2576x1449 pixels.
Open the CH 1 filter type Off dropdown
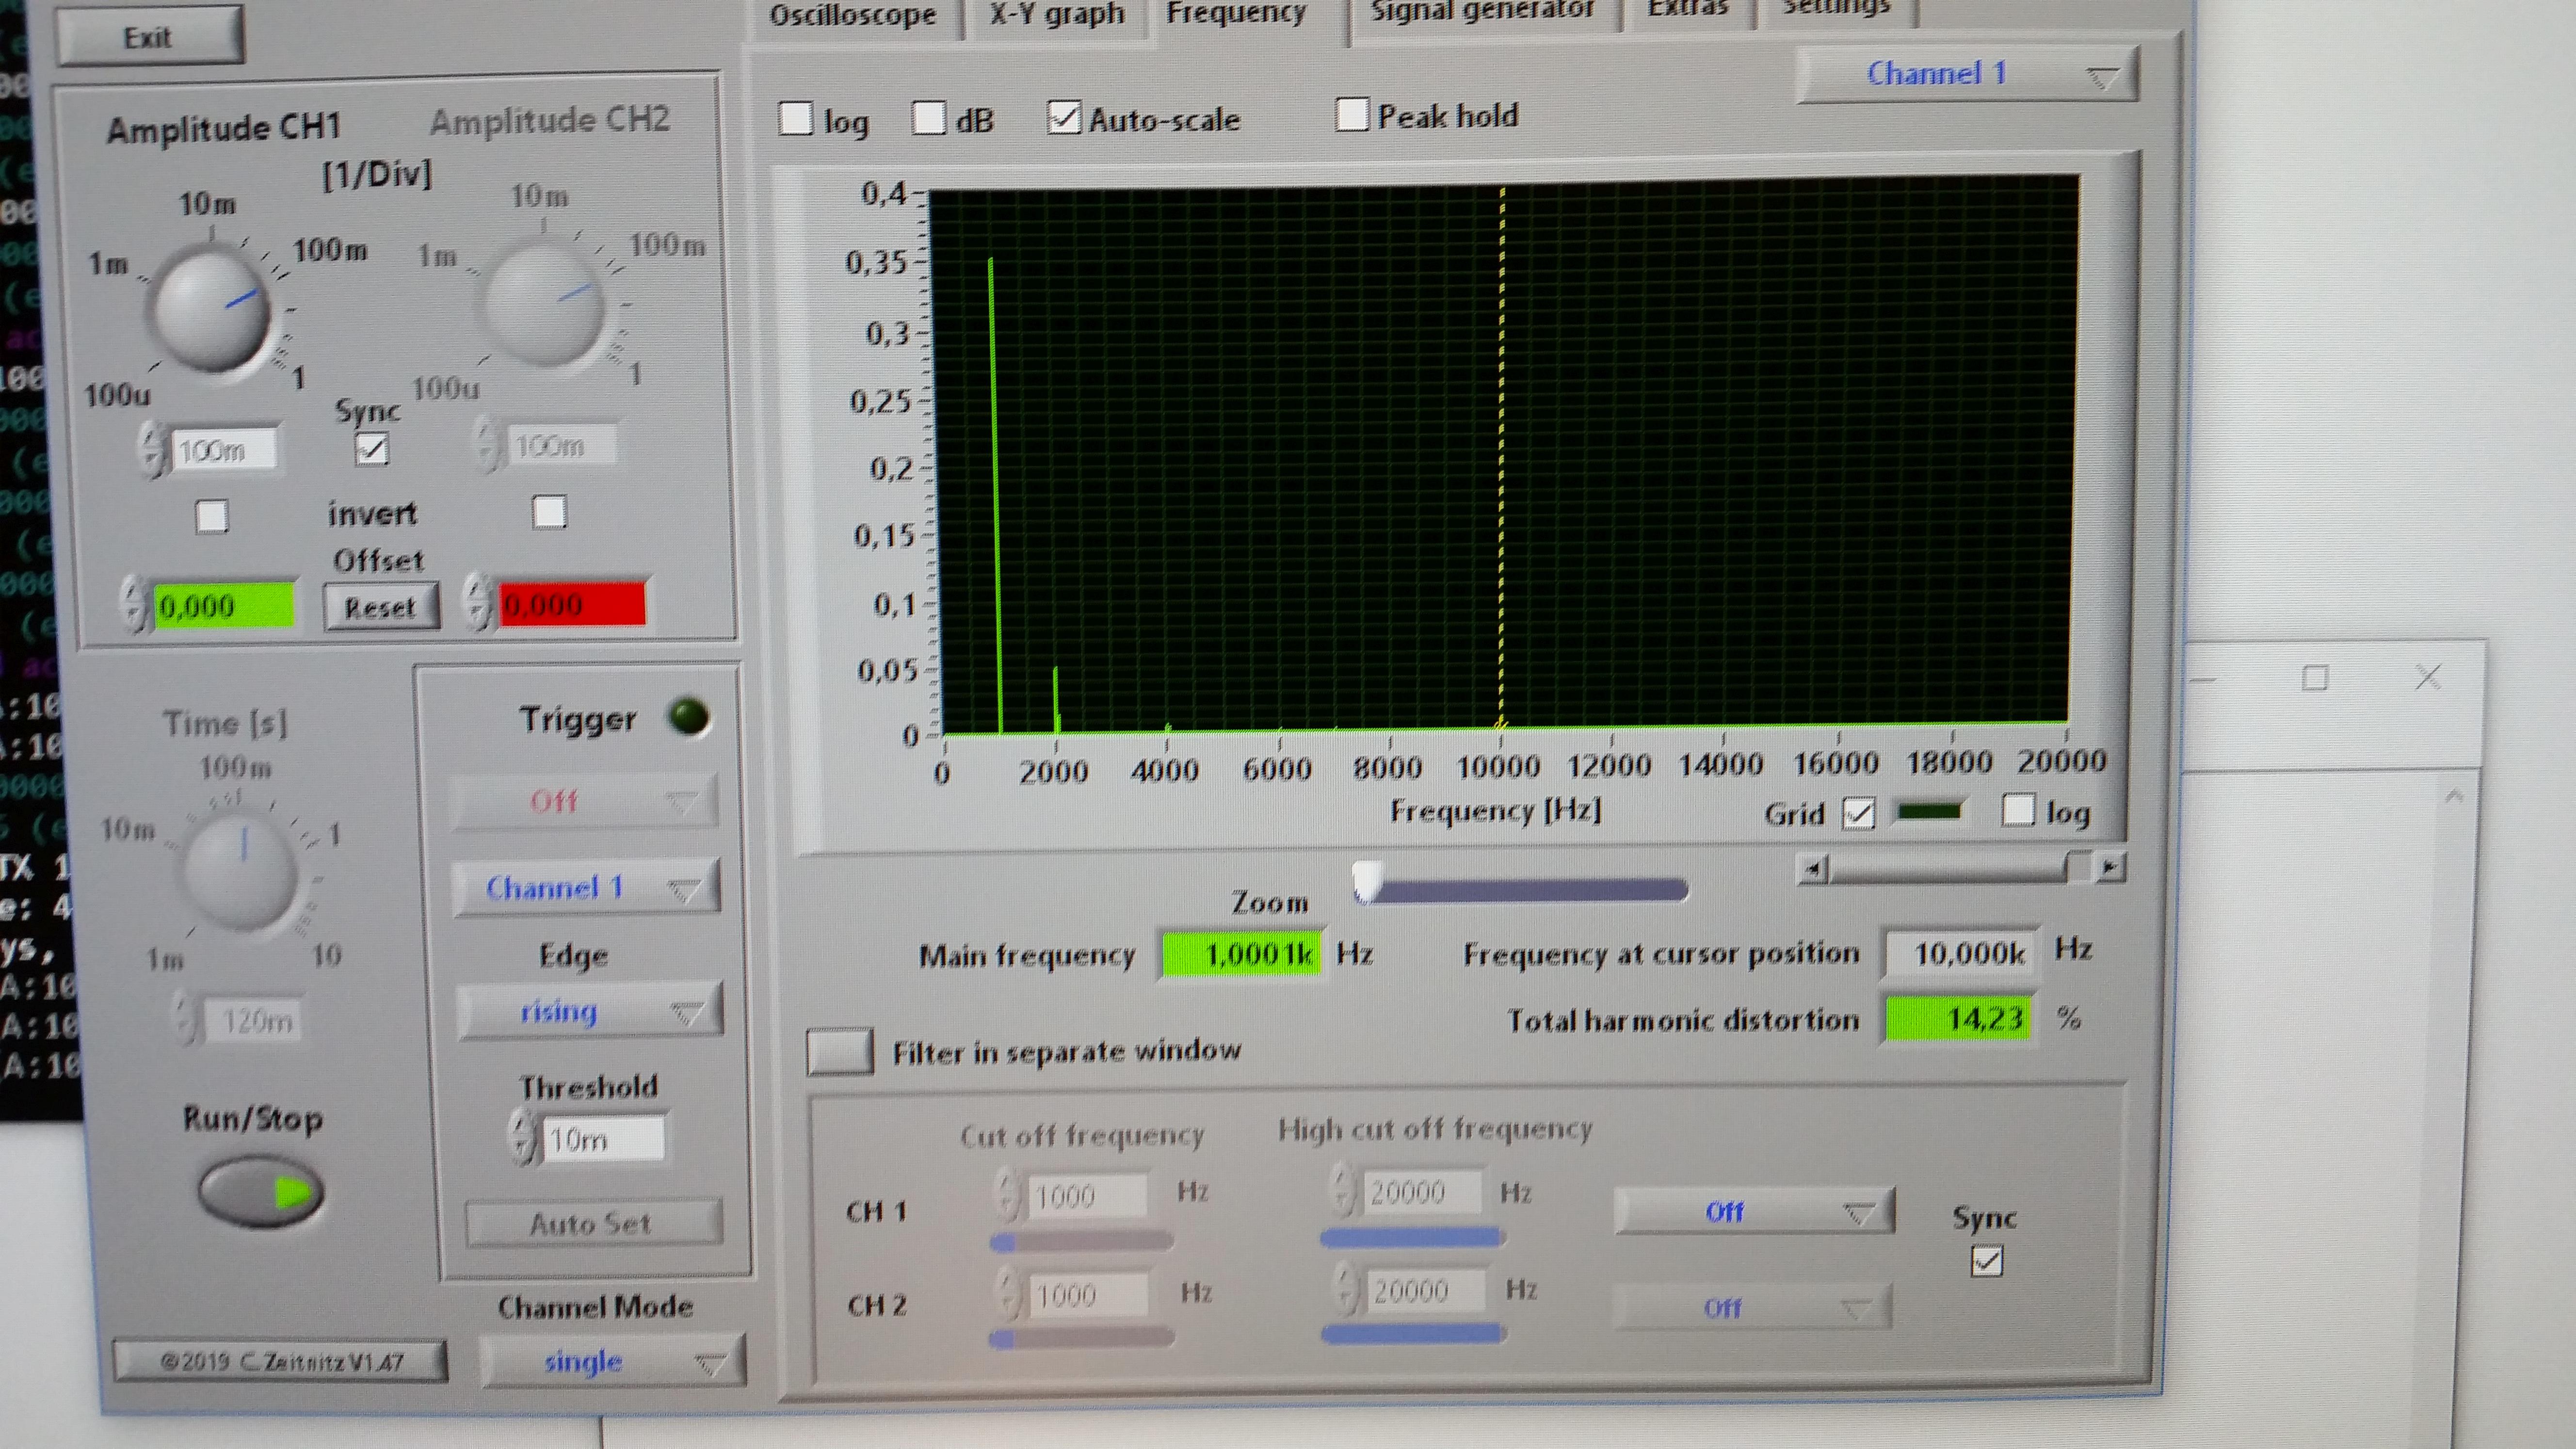click(x=1754, y=1212)
